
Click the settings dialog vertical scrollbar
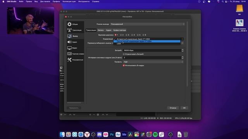pos(187,54)
